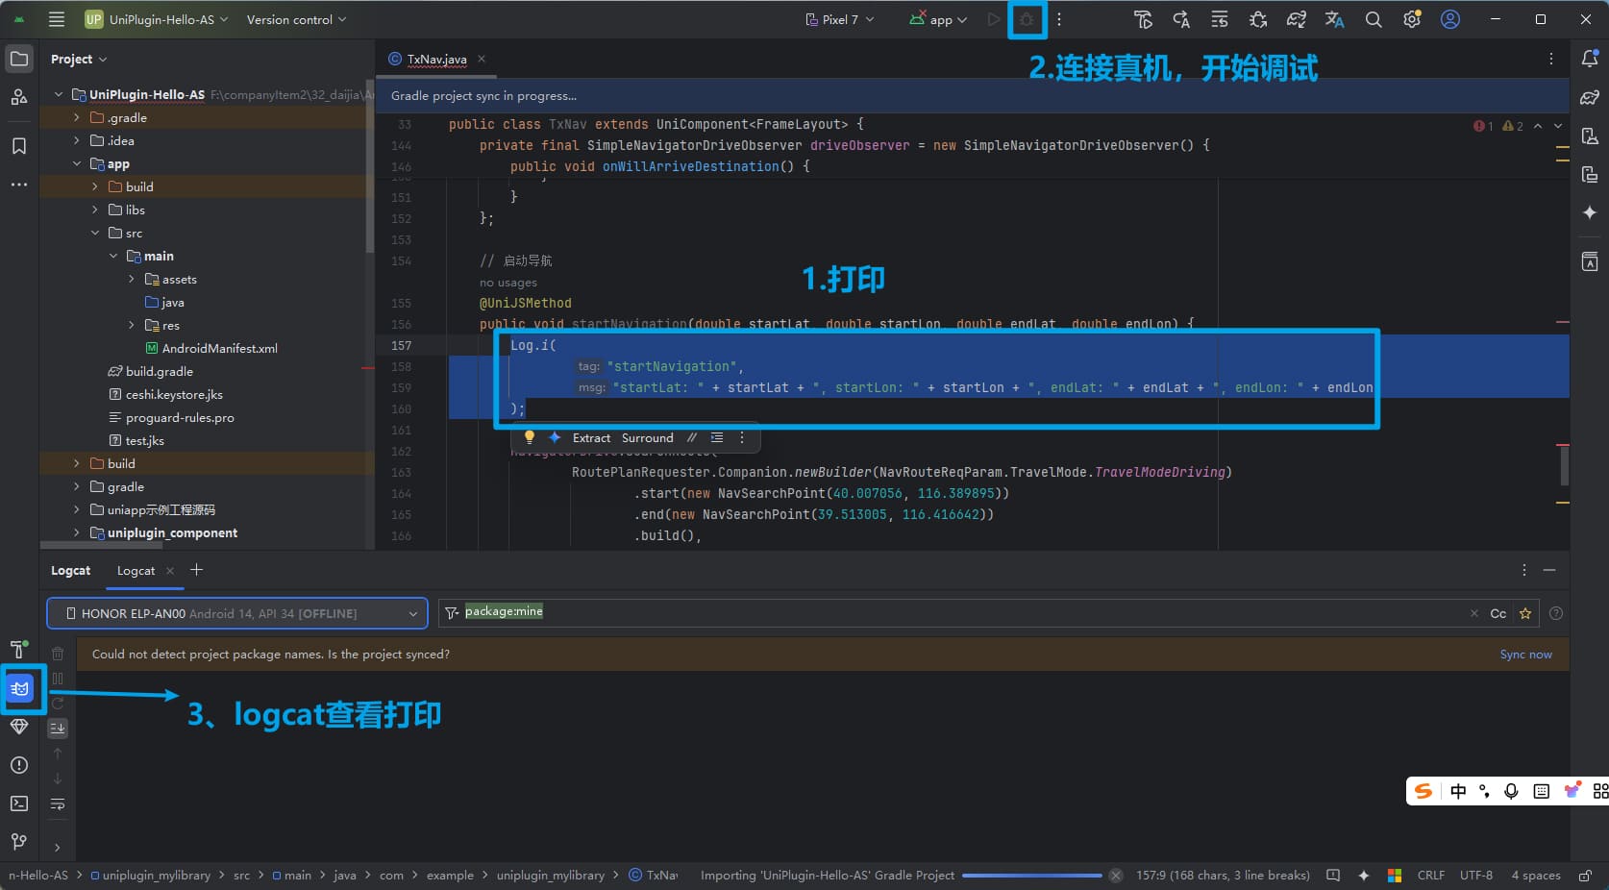Click the Sync now link
Screen dimensions: 1609x890
coord(1525,655)
